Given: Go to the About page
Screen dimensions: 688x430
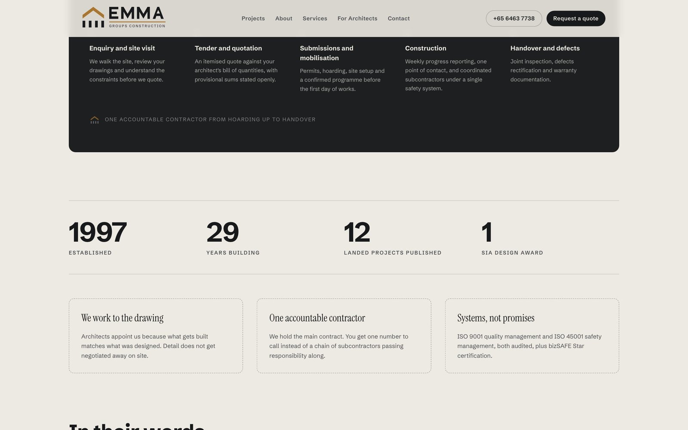Looking at the screenshot, I should pos(284,18).
